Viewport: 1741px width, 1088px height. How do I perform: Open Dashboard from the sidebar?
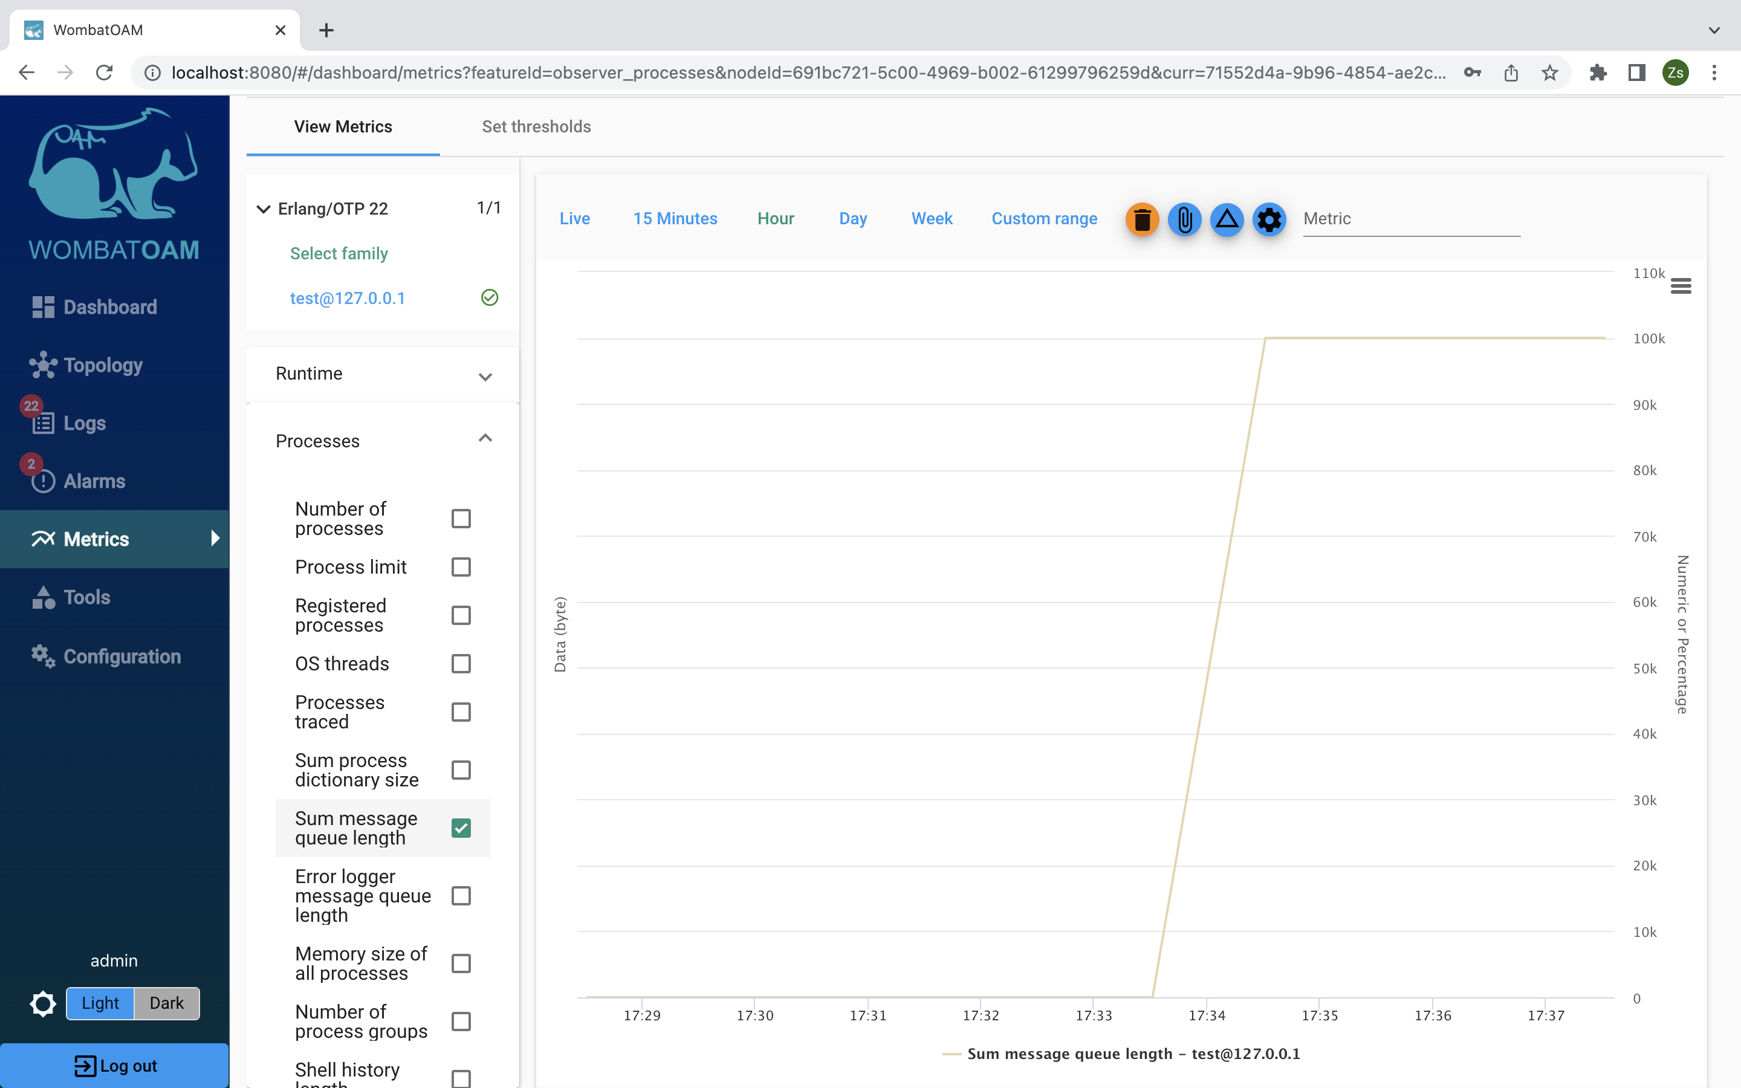[x=94, y=307]
